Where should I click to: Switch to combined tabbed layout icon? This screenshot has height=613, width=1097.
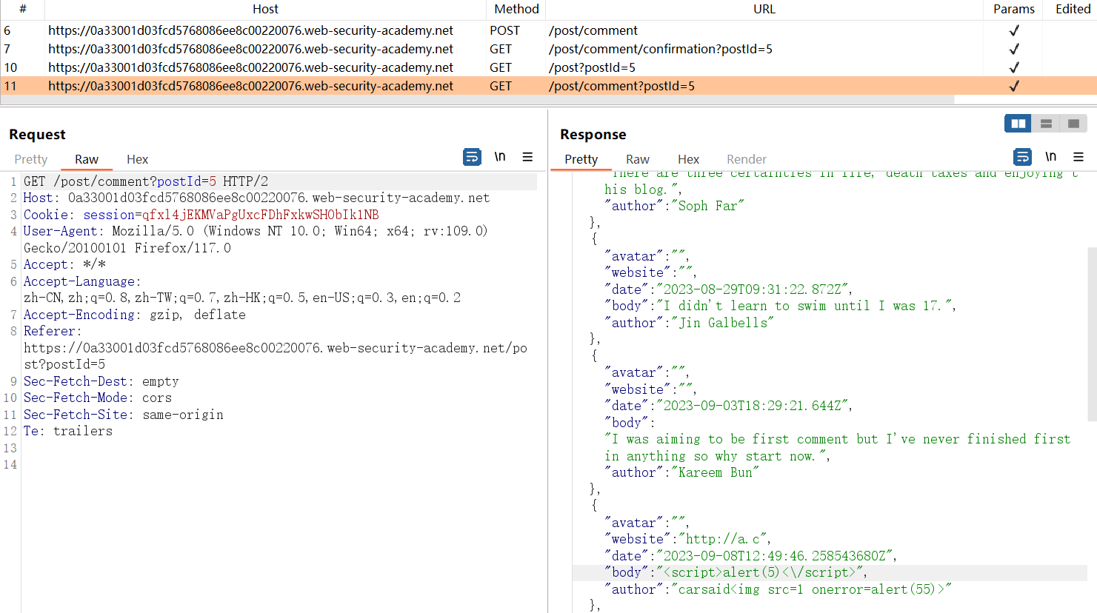(1073, 124)
